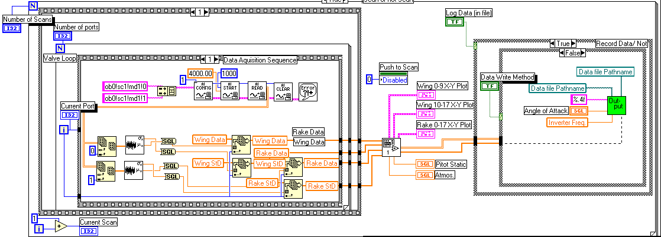Select the upper Index Array node wired to 0
The width and height of the screenshot is (661, 237).
coord(106,146)
